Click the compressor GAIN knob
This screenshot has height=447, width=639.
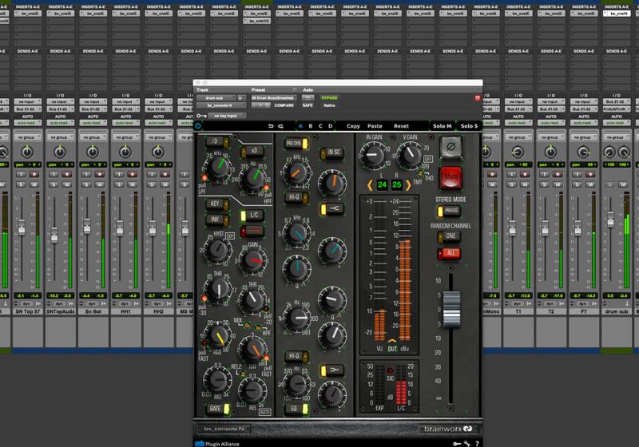point(253,261)
